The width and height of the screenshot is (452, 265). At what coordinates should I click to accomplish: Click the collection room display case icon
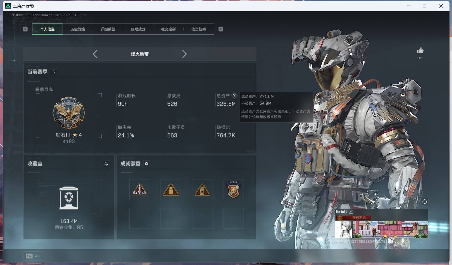pyautogui.click(x=69, y=198)
